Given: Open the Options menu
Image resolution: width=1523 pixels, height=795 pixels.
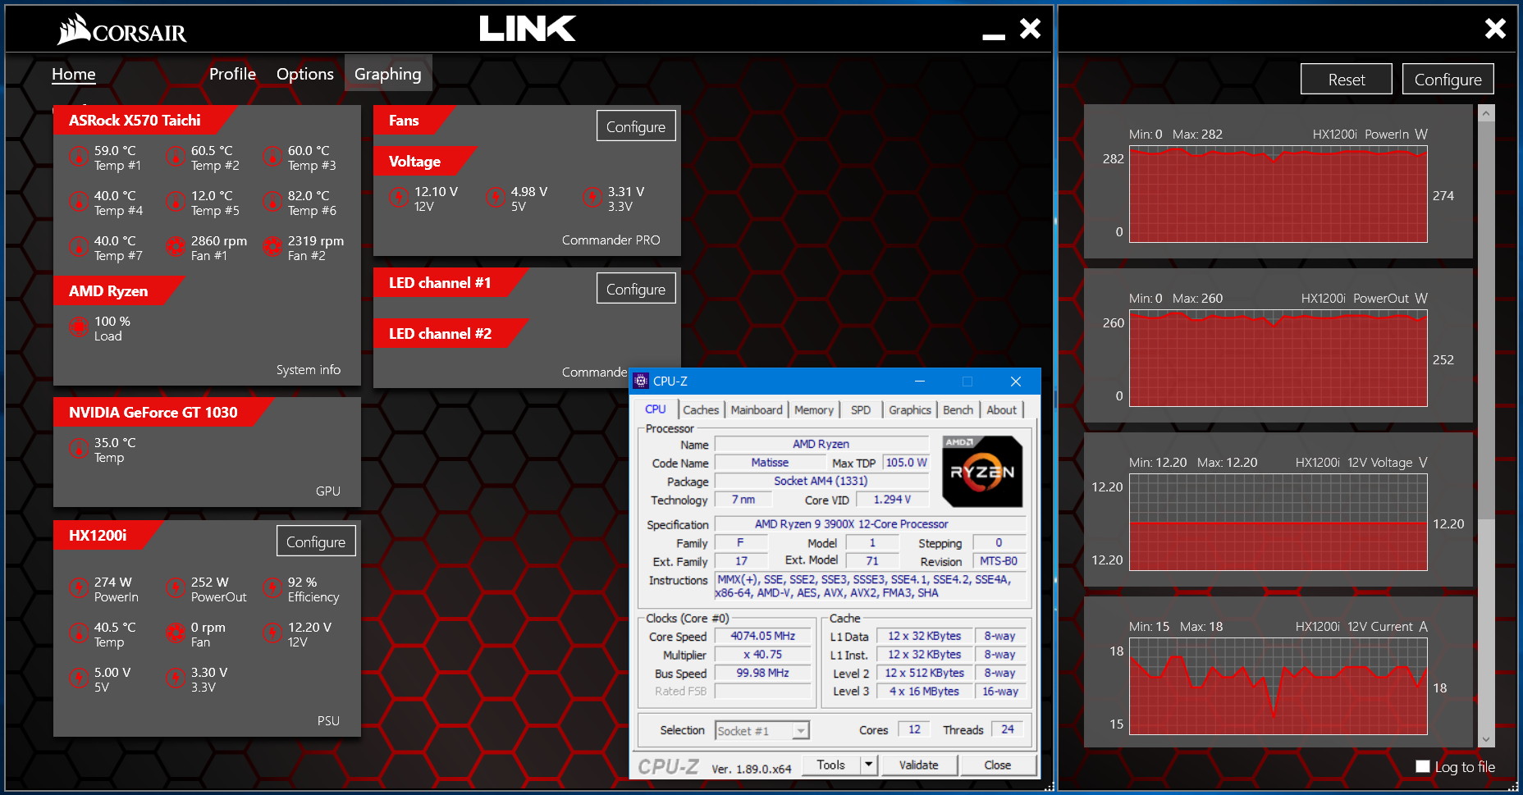Looking at the screenshot, I should pos(305,74).
